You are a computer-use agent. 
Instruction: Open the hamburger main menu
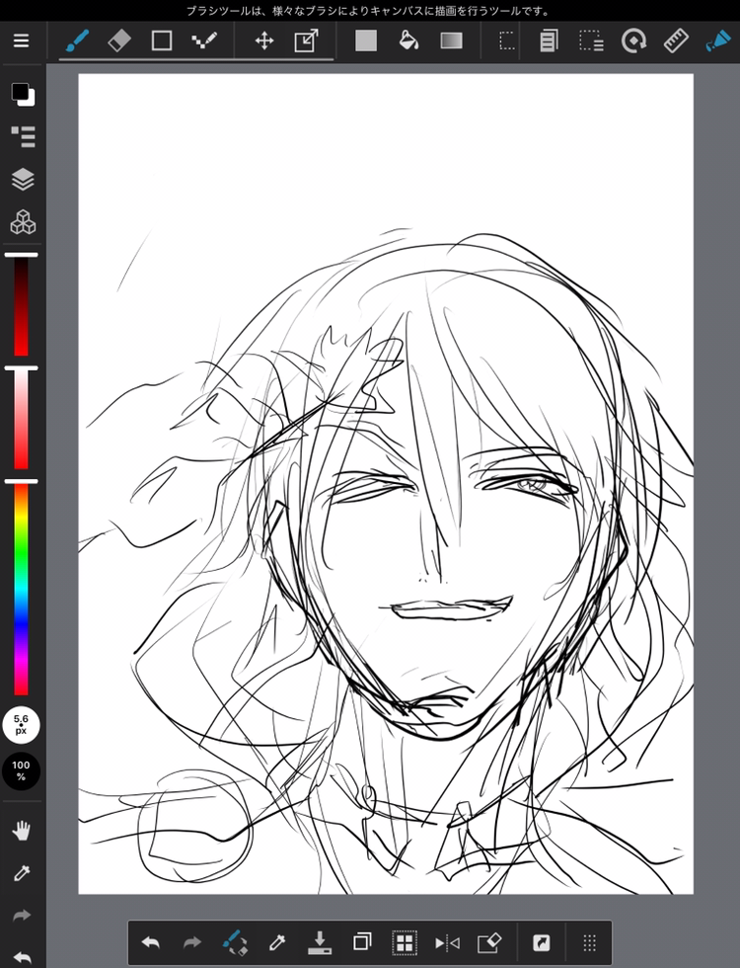[x=22, y=40]
